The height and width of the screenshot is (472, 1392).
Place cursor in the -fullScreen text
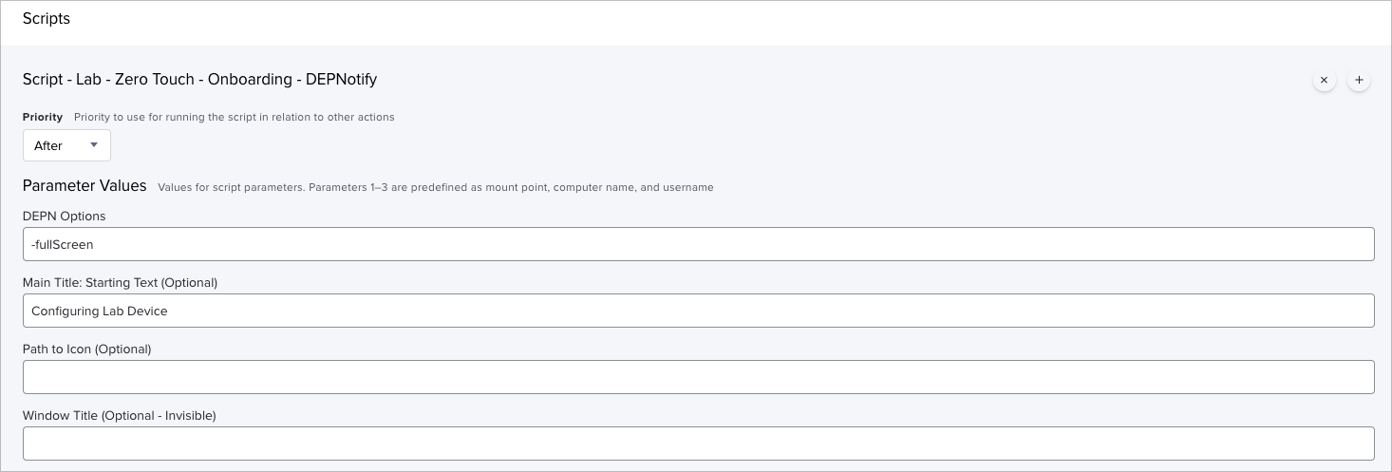(x=63, y=245)
